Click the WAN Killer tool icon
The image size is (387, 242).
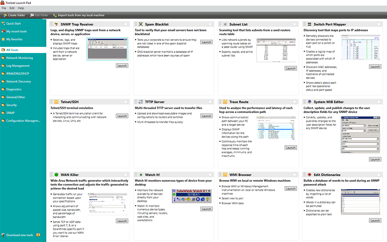coord(56,175)
